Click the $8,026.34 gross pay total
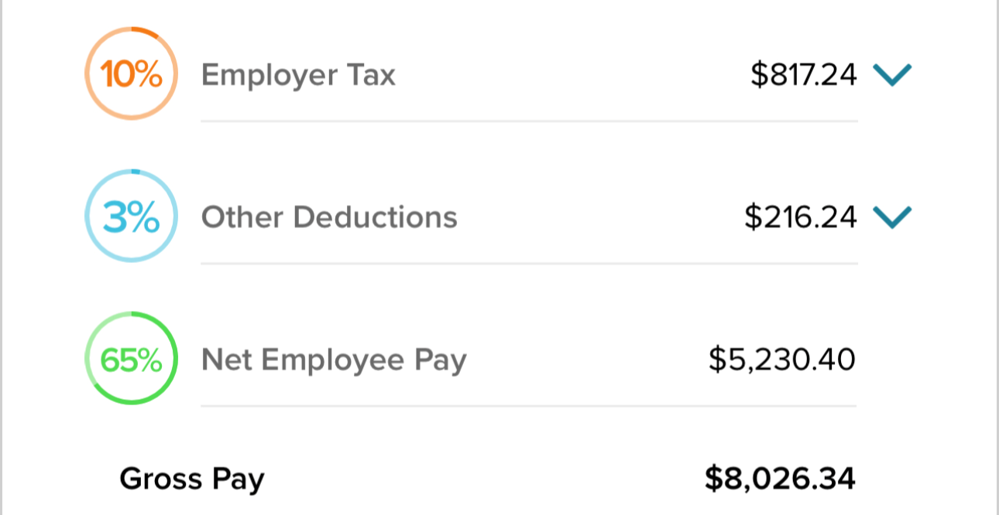 (780, 479)
